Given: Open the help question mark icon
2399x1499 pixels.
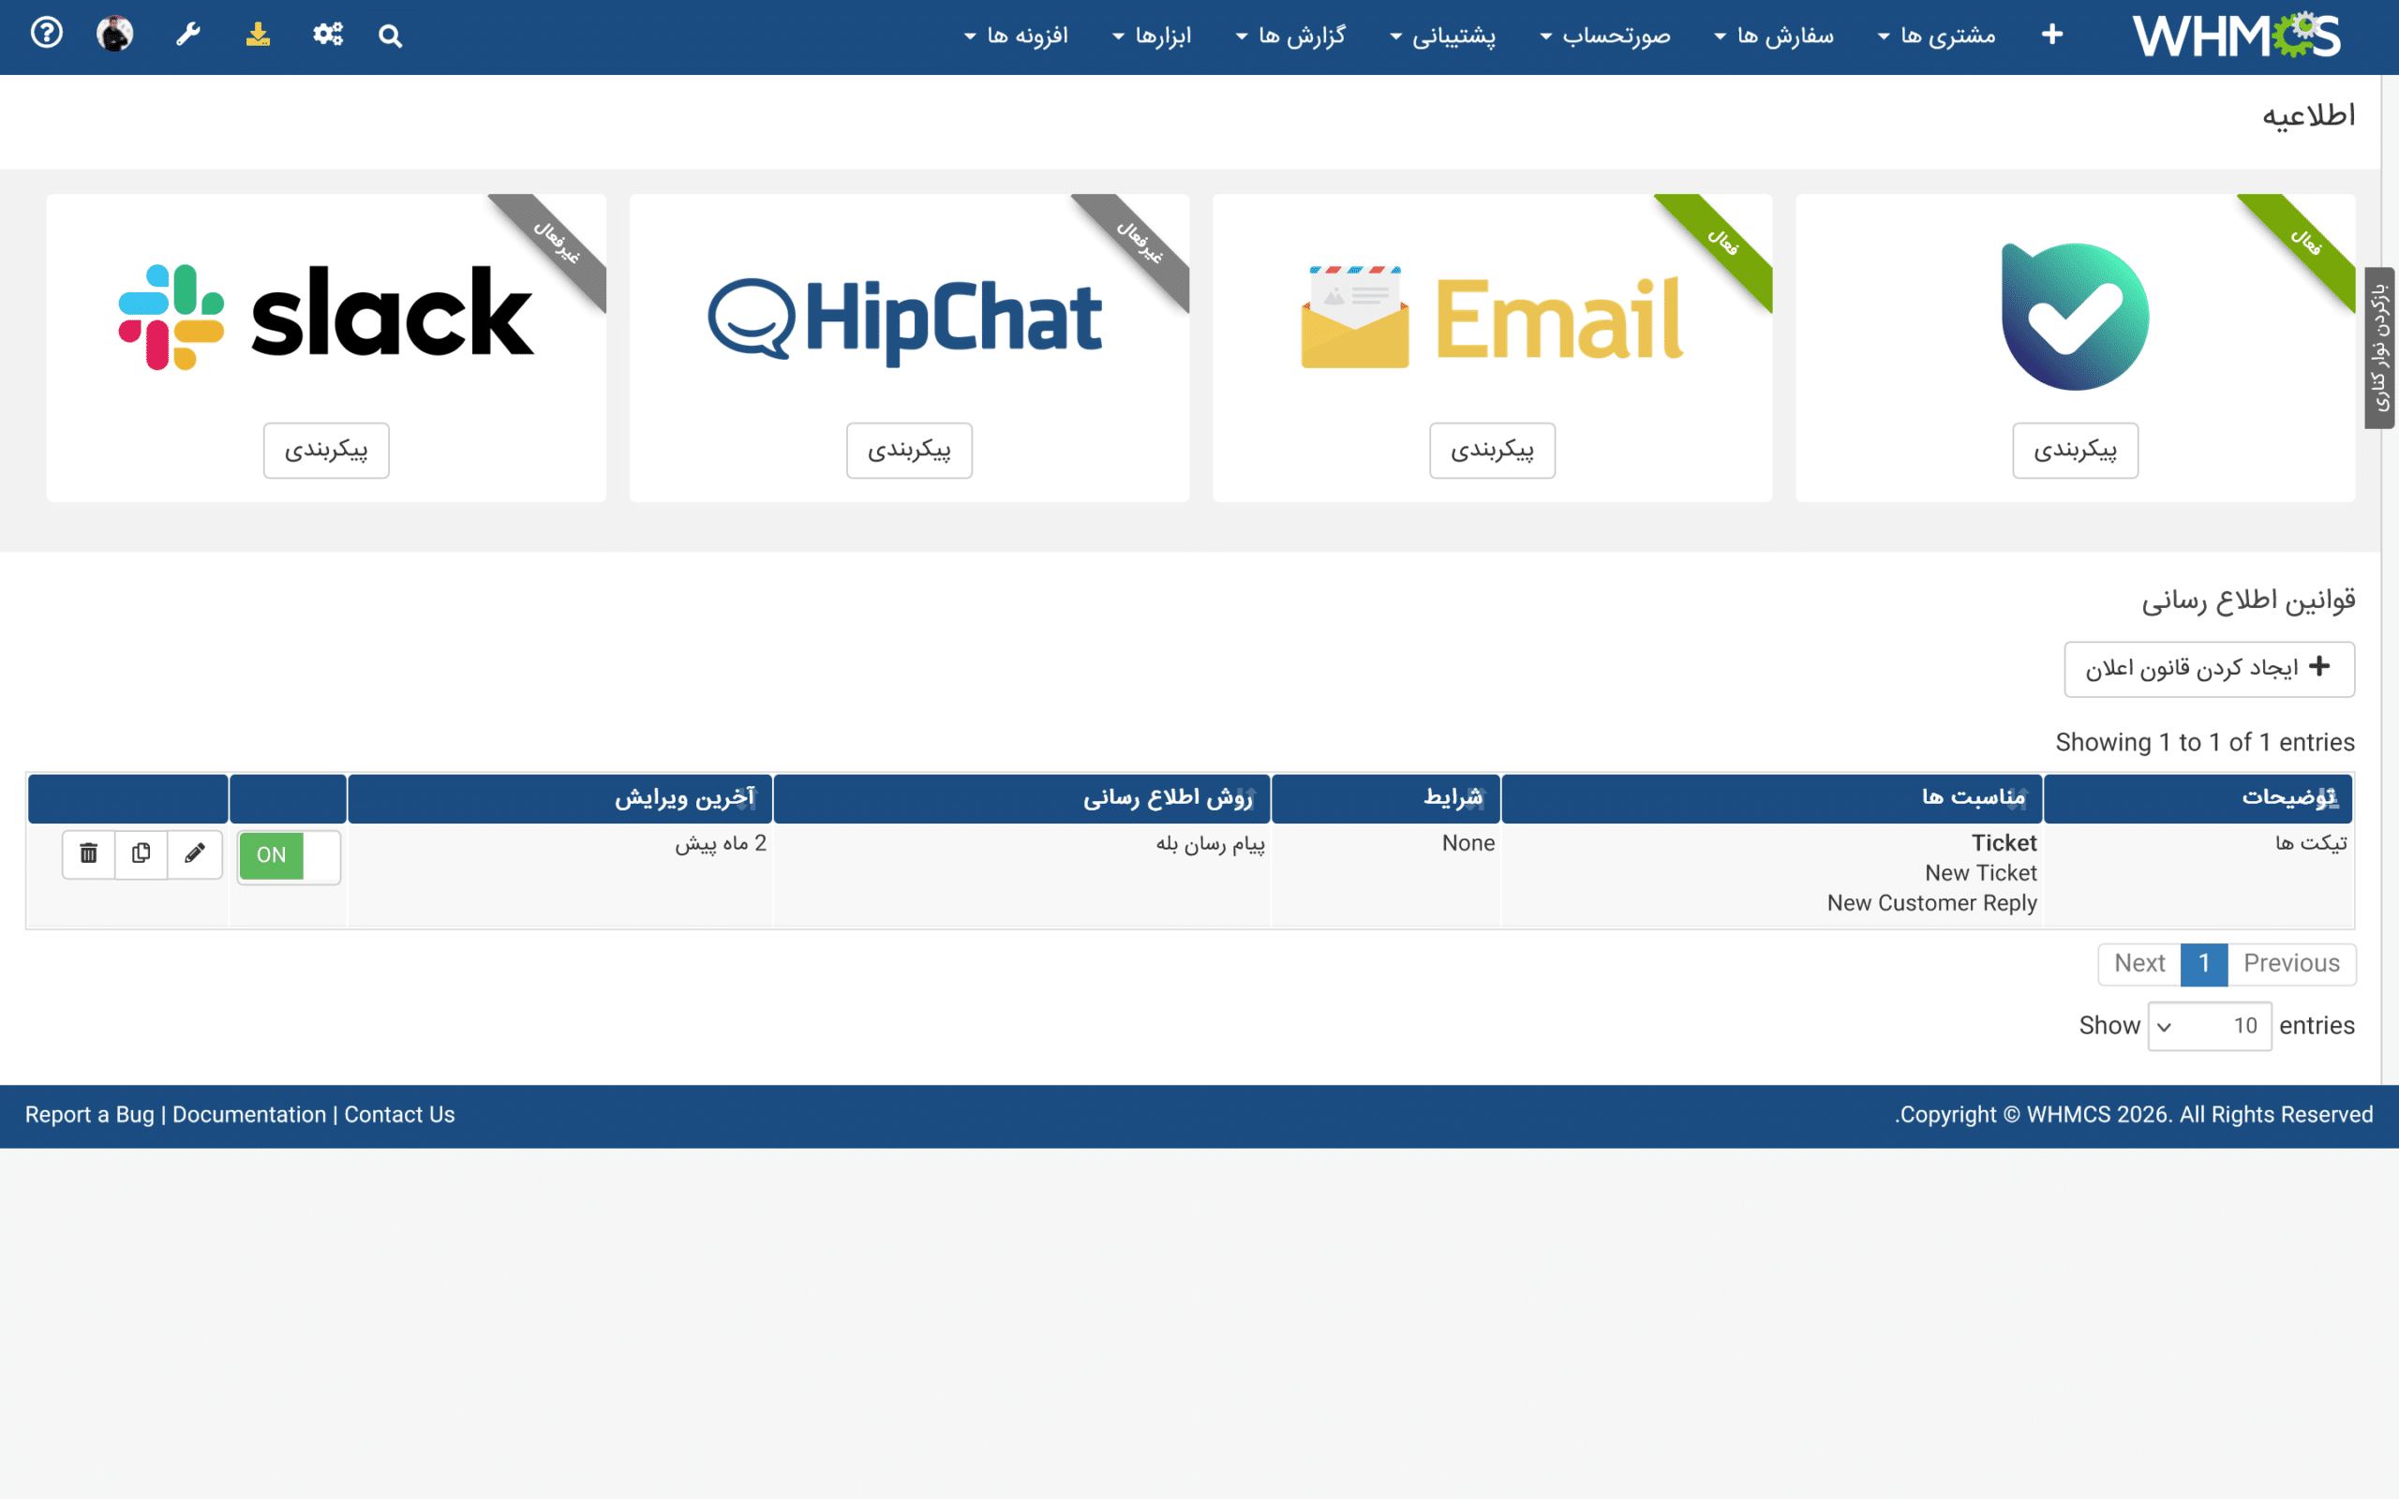Looking at the screenshot, I should coord(47,34).
